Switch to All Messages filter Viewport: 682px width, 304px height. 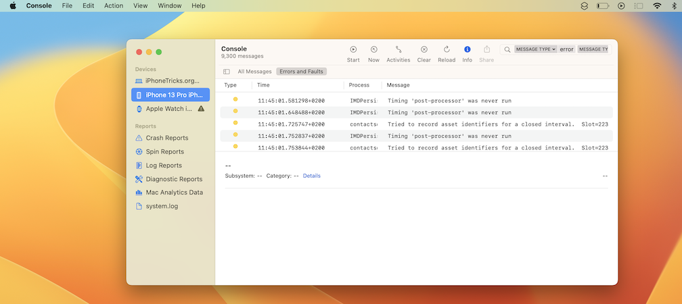254,72
